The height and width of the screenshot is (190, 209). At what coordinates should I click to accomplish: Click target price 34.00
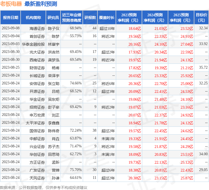point(203,154)
